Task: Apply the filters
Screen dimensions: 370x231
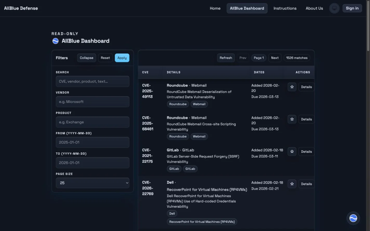Action: coord(122,58)
